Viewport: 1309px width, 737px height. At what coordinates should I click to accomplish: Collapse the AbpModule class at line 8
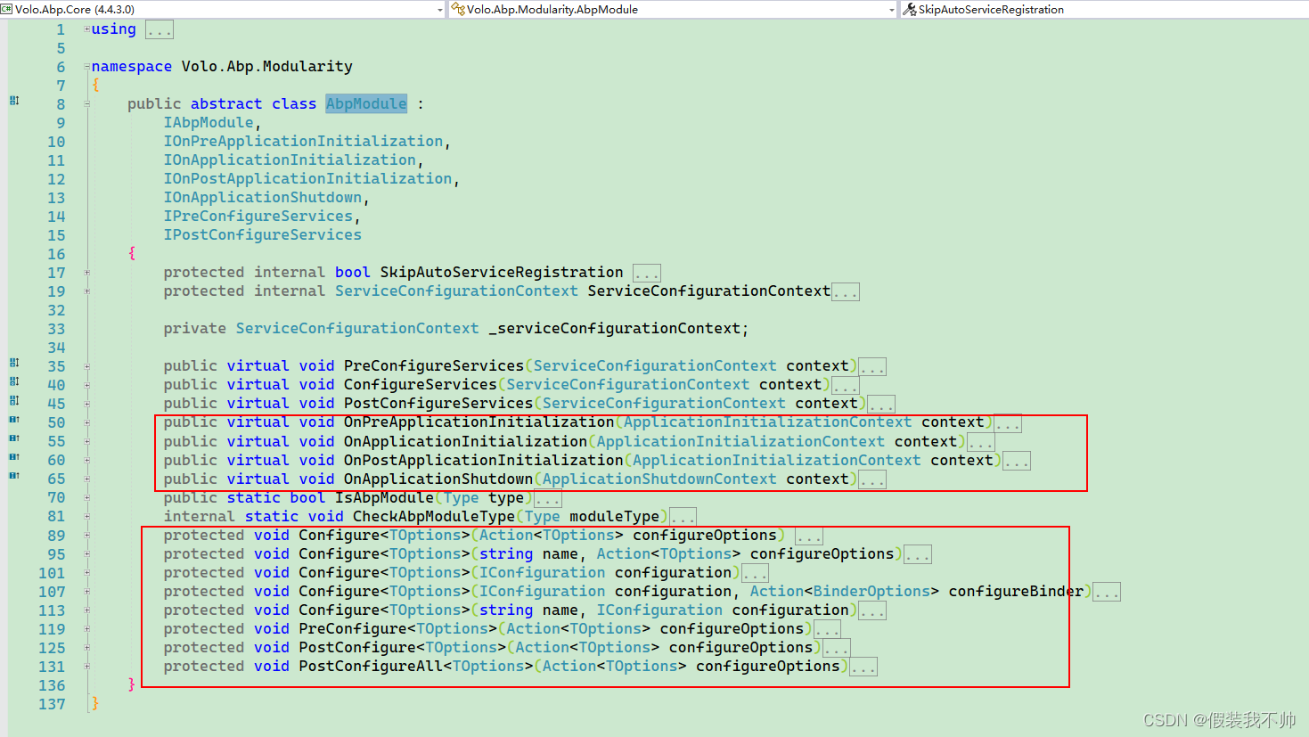click(87, 103)
